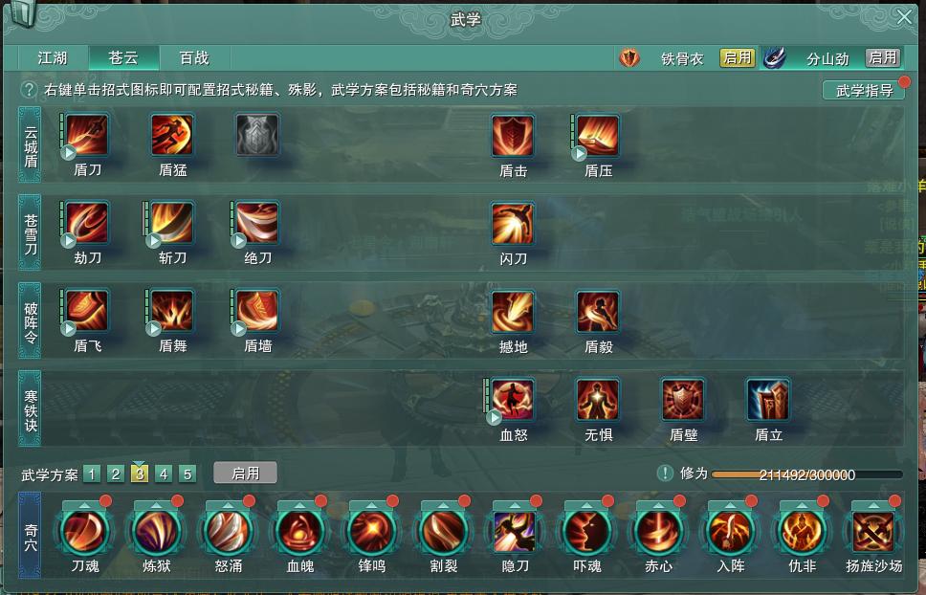Click the 盾毅 skill icon

click(x=598, y=312)
